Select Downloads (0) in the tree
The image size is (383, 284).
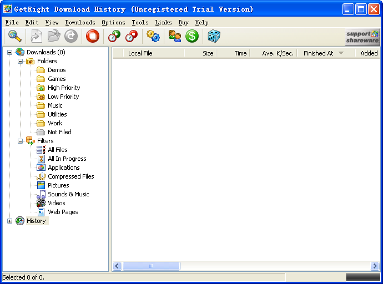[x=46, y=52]
